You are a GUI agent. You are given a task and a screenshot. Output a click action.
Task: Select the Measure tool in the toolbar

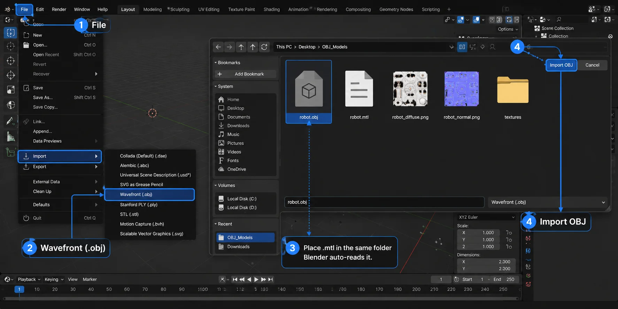[x=11, y=137]
